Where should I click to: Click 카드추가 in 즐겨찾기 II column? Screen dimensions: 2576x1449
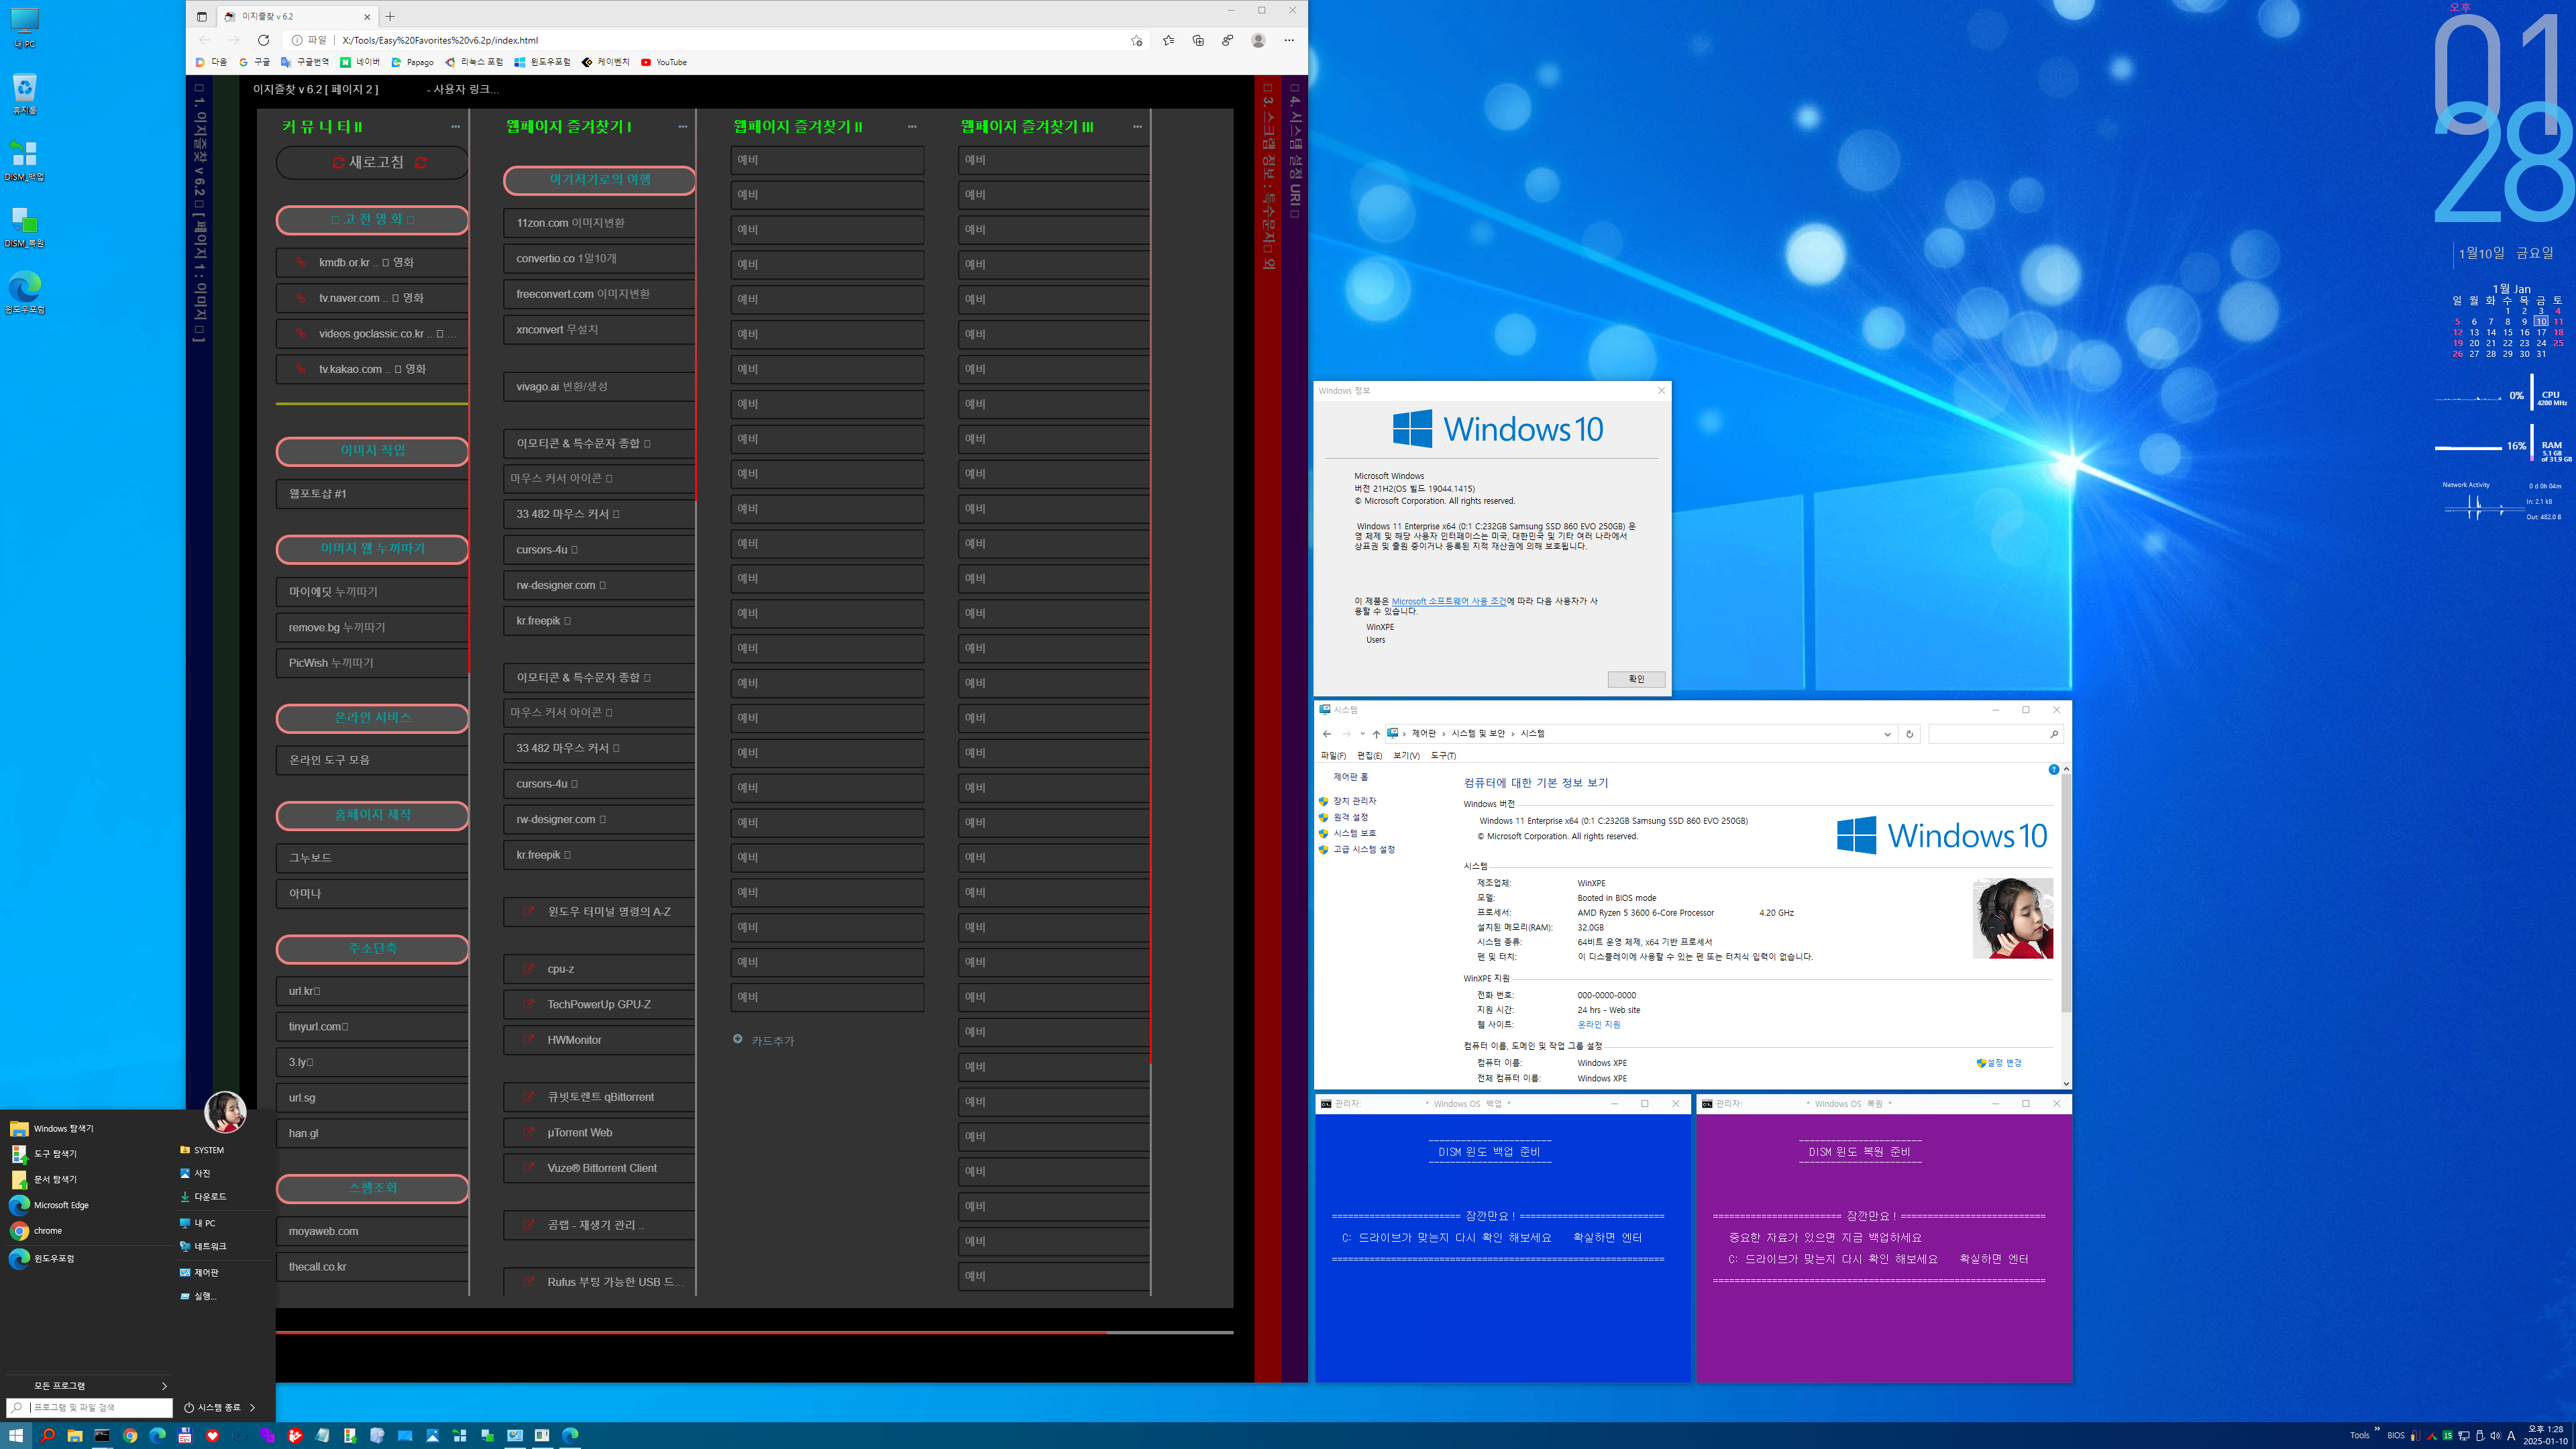(764, 1040)
